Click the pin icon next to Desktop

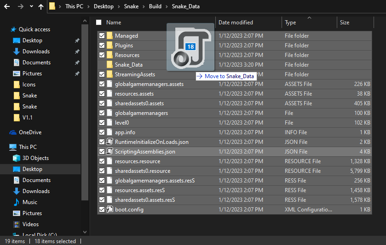click(77, 40)
